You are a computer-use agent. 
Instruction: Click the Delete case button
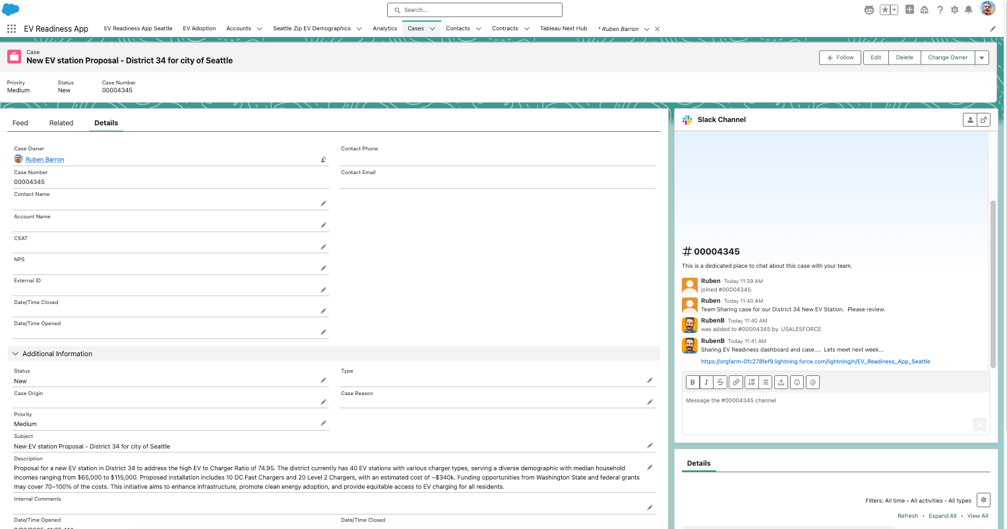click(905, 57)
